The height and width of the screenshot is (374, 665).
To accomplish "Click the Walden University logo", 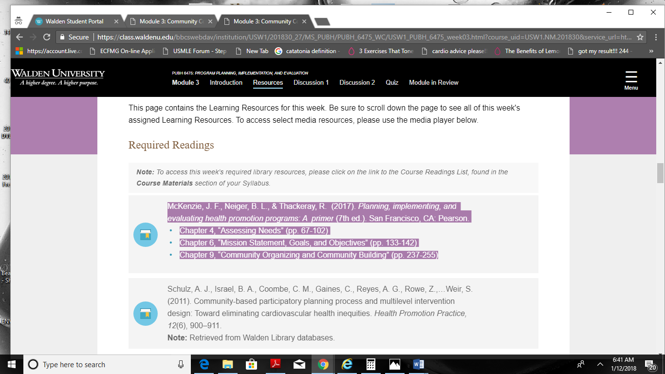I will point(58,77).
